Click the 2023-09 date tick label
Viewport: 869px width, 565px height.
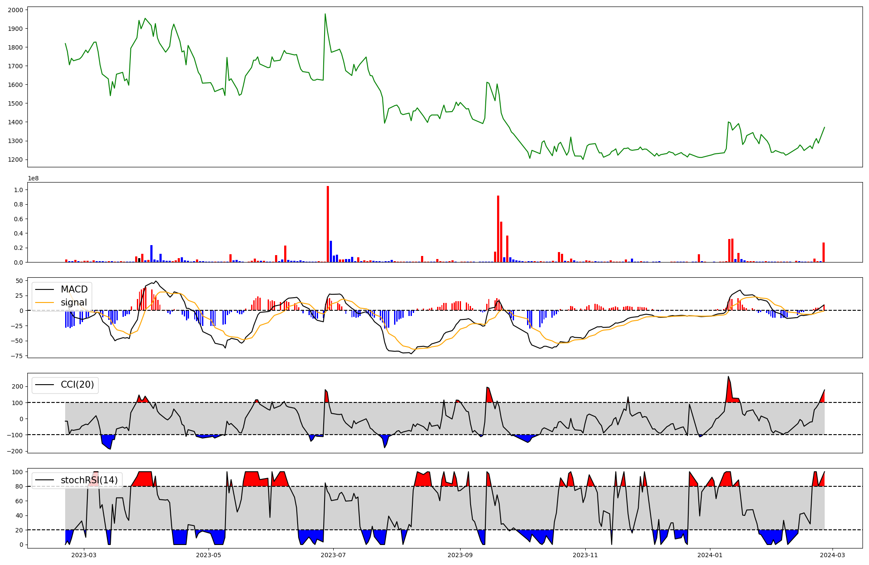click(460, 555)
